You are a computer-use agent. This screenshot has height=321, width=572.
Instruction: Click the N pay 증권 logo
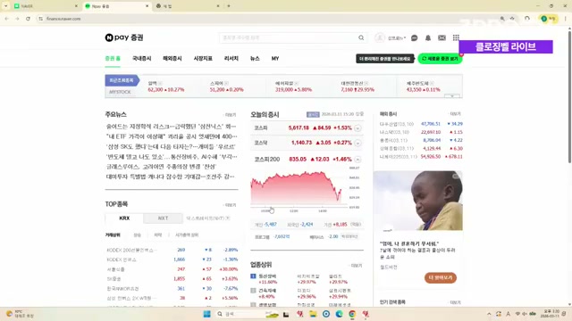coord(124,37)
